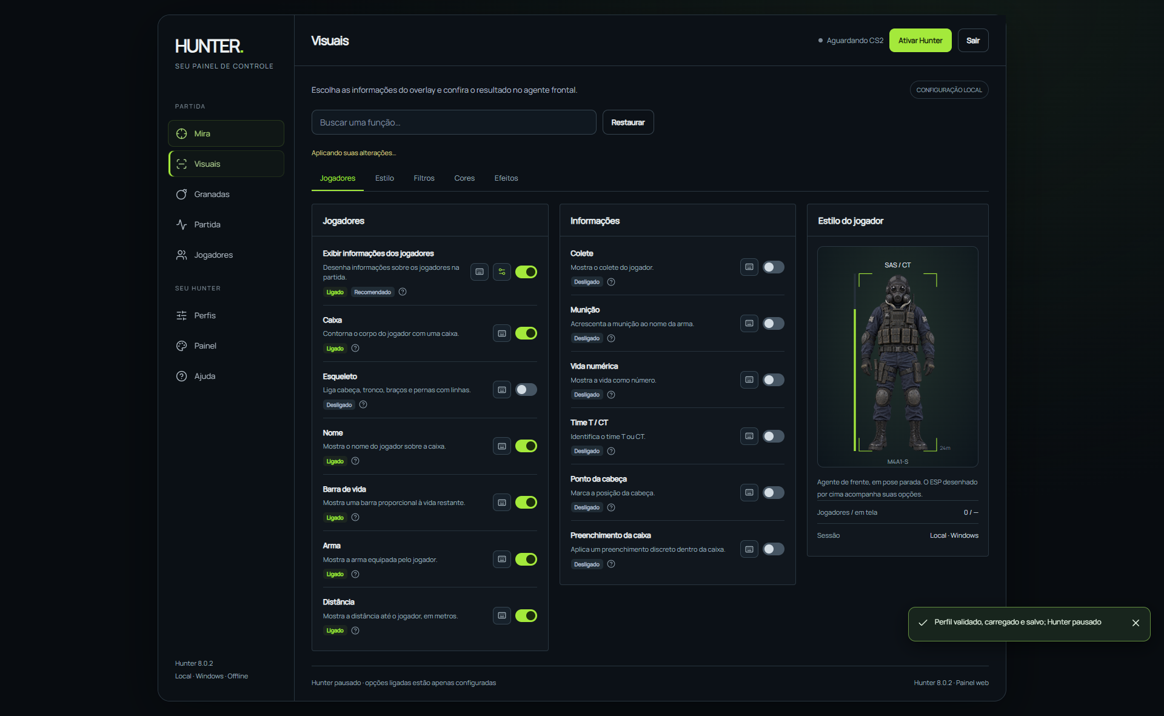Open the Filtros tab
This screenshot has width=1164, height=716.
click(x=424, y=178)
